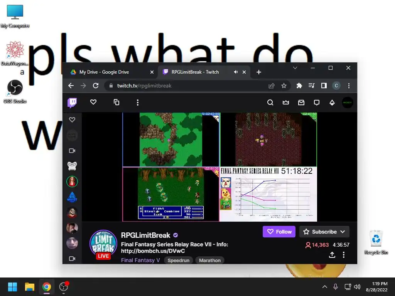
Task: Open a new Chrome tab
Action: click(x=259, y=72)
